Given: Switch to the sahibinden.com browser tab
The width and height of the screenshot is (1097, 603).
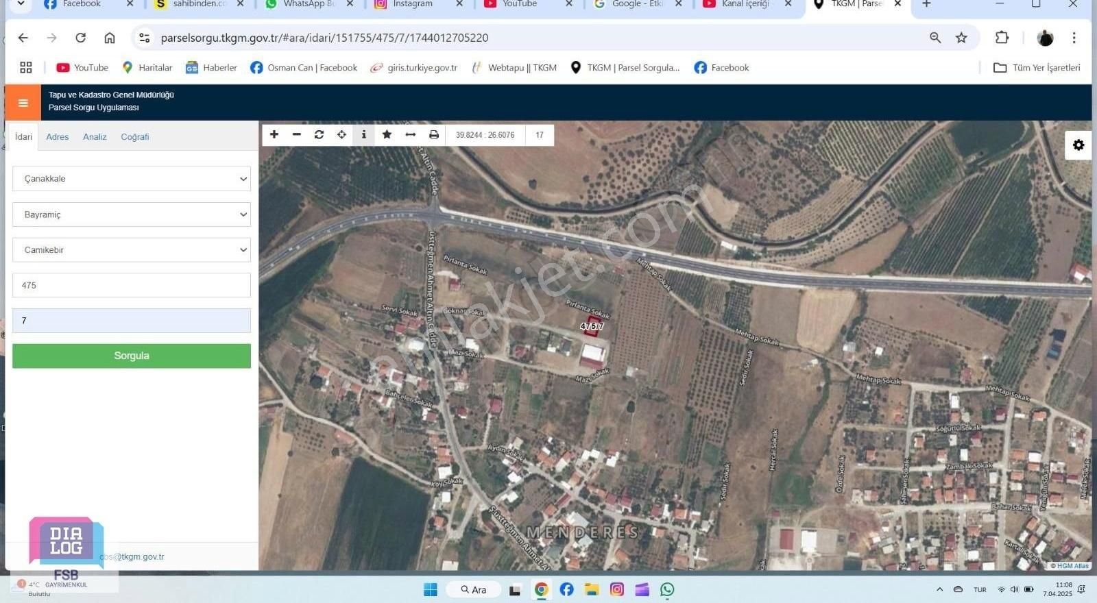Looking at the screenshot, I should [199, 4].
